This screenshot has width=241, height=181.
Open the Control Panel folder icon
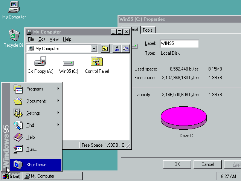[x=97, y=61]
